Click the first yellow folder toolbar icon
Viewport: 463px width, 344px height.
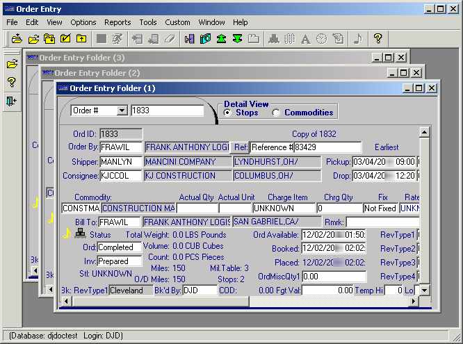pyautogui.click(x=17, y=39)
